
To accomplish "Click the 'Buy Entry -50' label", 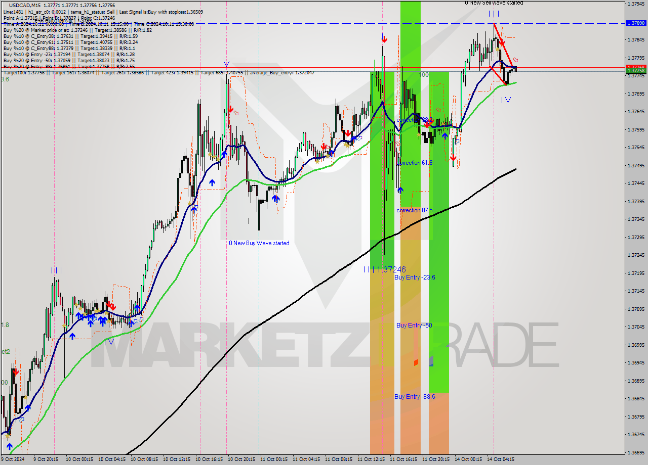I will (414, 325).
